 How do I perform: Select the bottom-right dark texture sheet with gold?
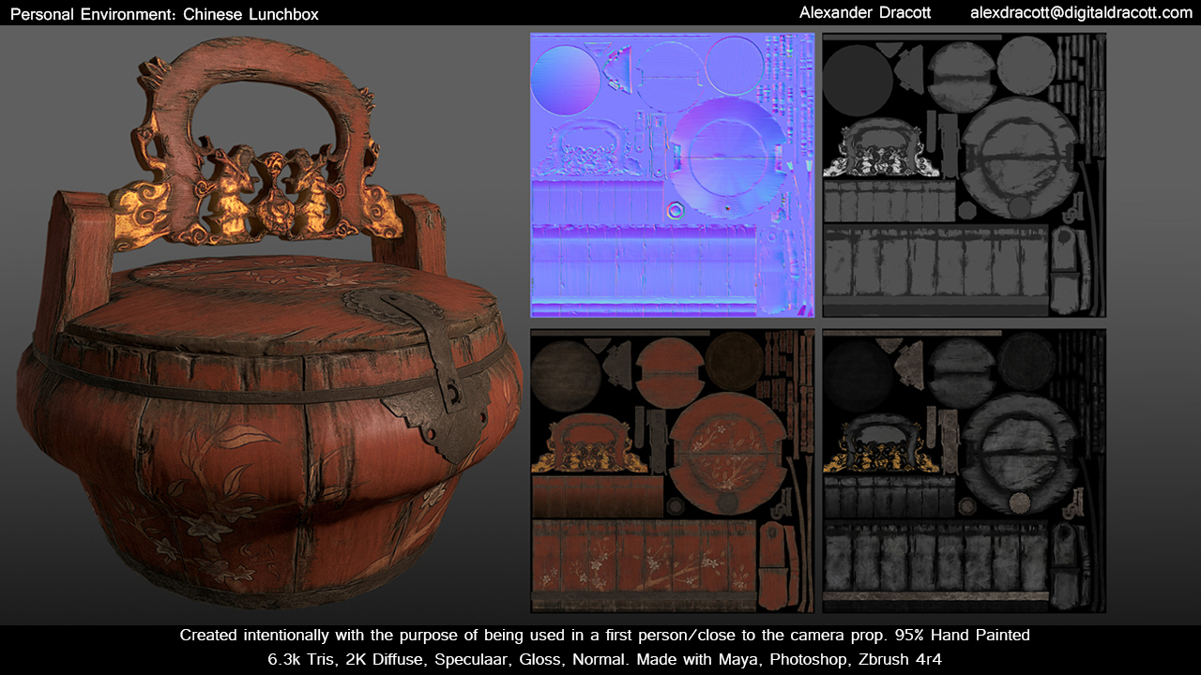point(964,471)
